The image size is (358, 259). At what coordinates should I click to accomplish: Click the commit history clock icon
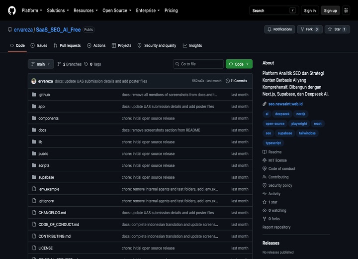[227, 81]
